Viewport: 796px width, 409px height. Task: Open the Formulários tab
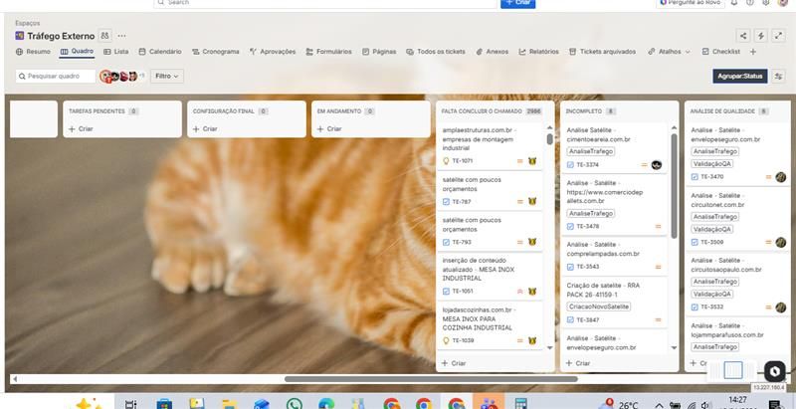point(328,52)
